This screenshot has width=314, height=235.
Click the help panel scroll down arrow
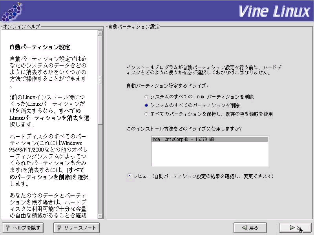100,216
